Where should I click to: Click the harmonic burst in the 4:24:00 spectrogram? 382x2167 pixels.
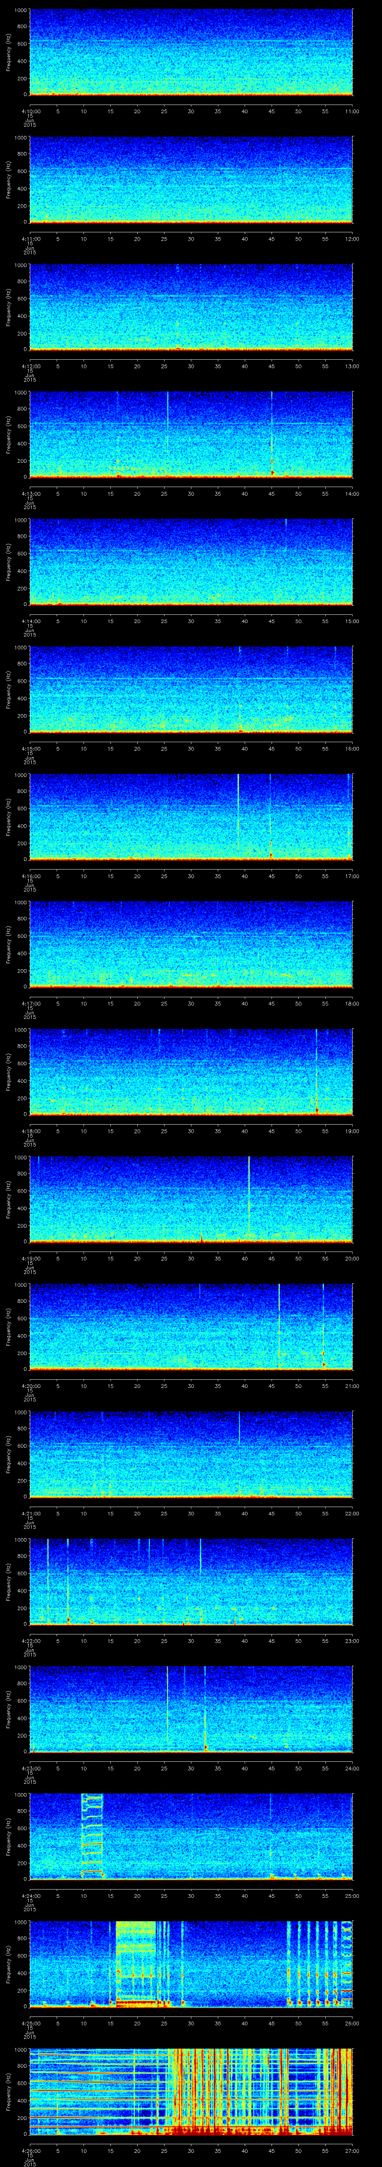click(93, 1836)
